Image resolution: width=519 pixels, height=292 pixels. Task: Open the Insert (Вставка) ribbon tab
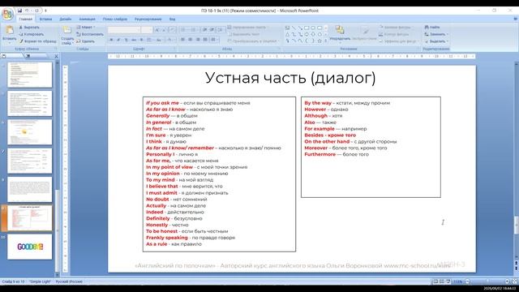pos(45,19)
